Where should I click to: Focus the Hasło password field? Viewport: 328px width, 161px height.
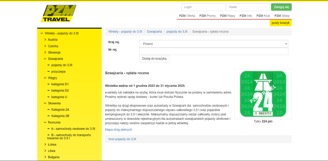[248, 7]
